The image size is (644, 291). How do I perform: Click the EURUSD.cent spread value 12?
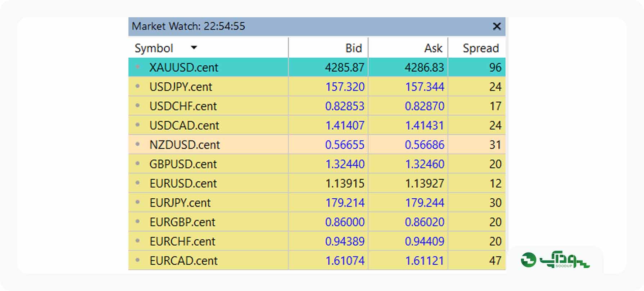pyautogui.click(x=495, y=184)
